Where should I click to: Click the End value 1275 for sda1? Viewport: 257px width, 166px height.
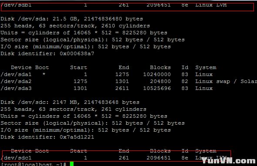pyautogui.click(x=122, y=75)
